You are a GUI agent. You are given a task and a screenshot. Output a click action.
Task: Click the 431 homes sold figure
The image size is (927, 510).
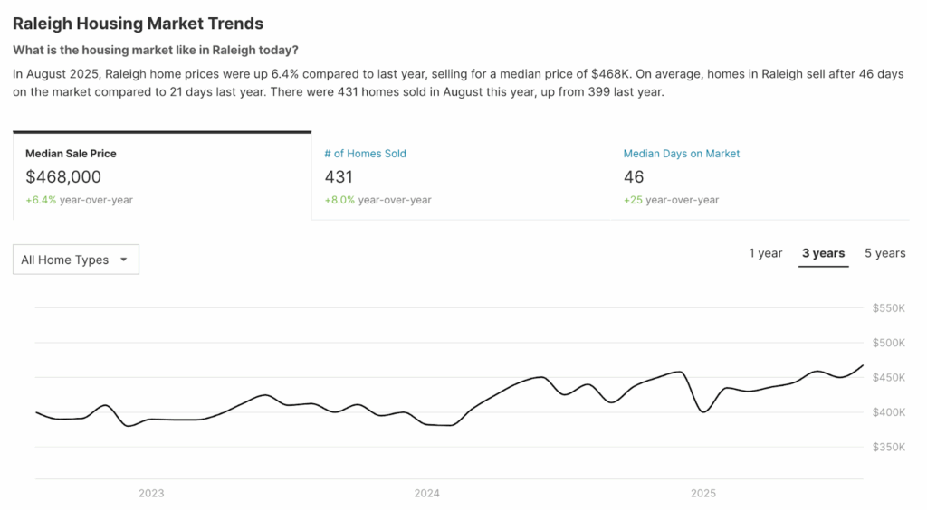(339, 177)
